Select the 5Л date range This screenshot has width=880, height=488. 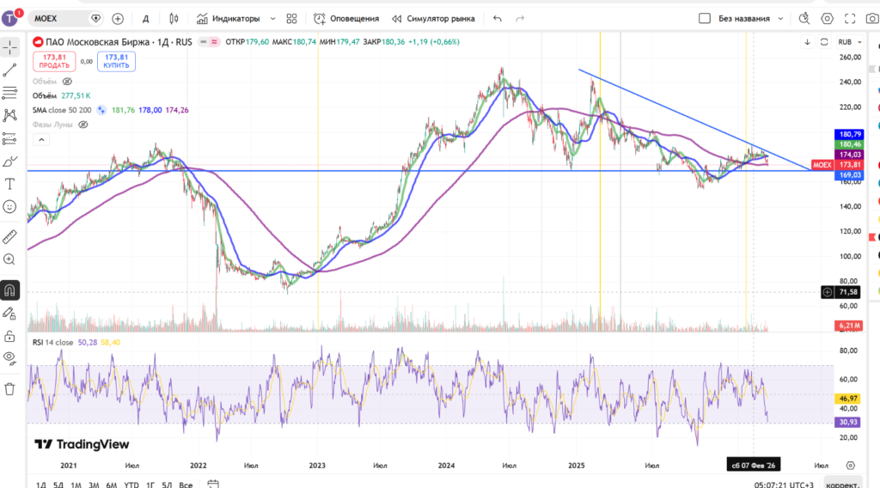tap(168, 485)
